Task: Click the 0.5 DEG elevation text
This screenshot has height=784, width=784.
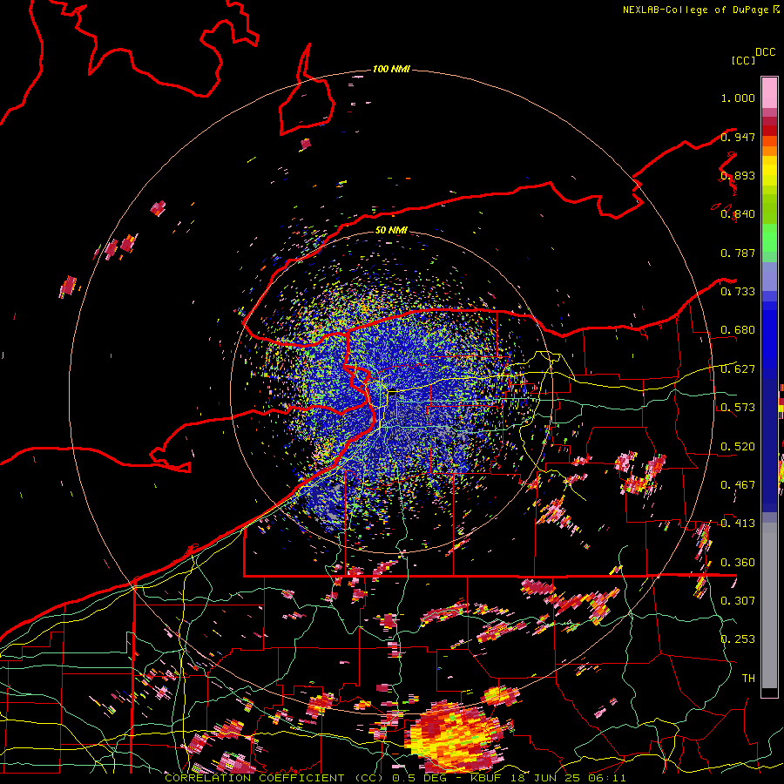Action: 422,778
